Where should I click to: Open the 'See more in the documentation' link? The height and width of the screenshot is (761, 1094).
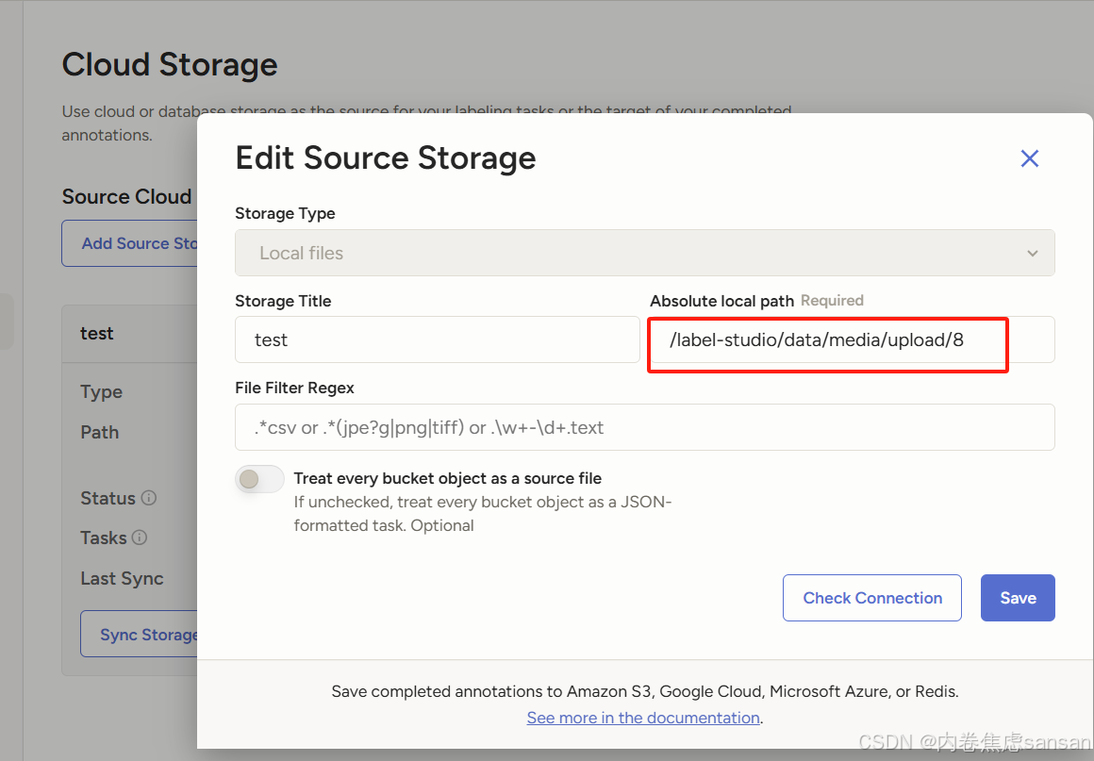tap(643, 718)
